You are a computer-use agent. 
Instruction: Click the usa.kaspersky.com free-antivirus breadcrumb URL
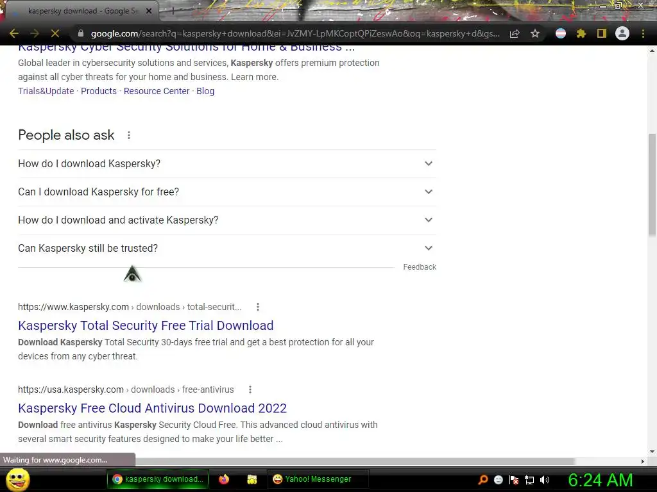[126, 389]
